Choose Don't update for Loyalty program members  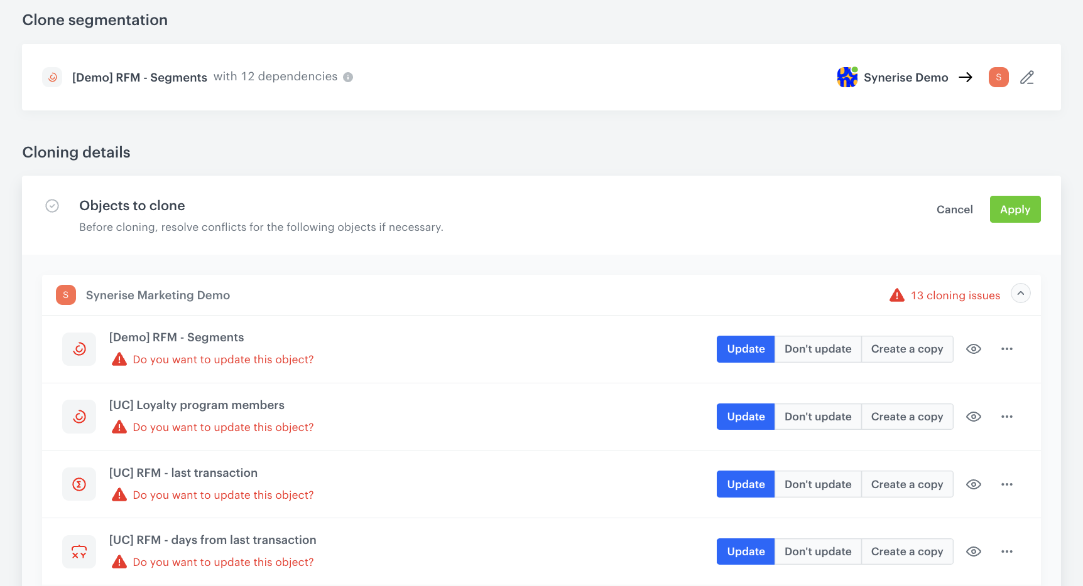point(817,417)
